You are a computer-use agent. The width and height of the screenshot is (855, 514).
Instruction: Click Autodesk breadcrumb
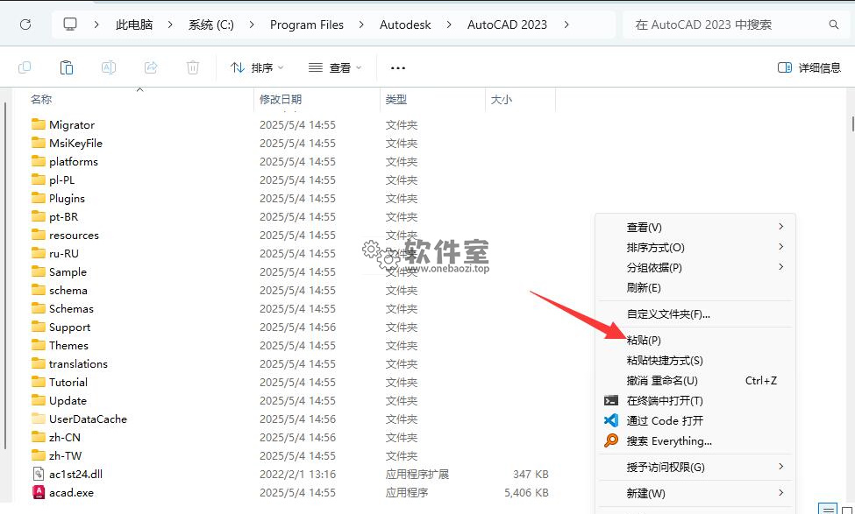[x=405, y=25]
